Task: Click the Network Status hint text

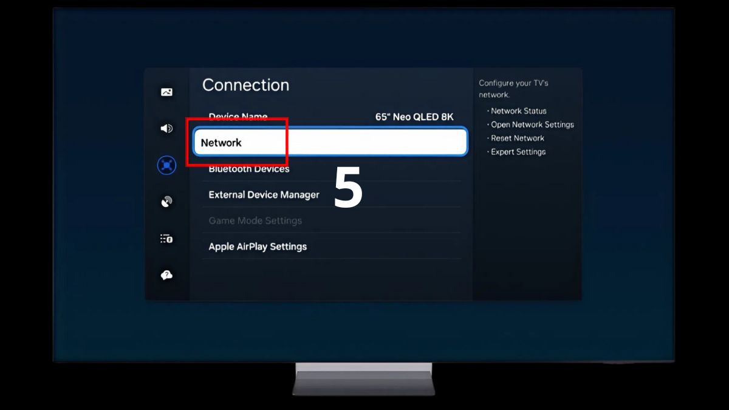Action: [x=518, y=111]
